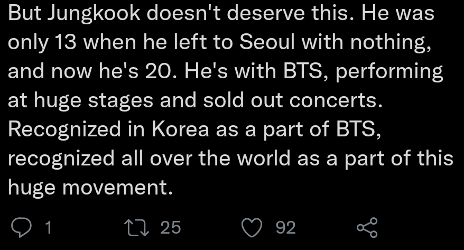The image size is (464, 250).
Task: Click the likes count of 92
Action: pos(285,228)
